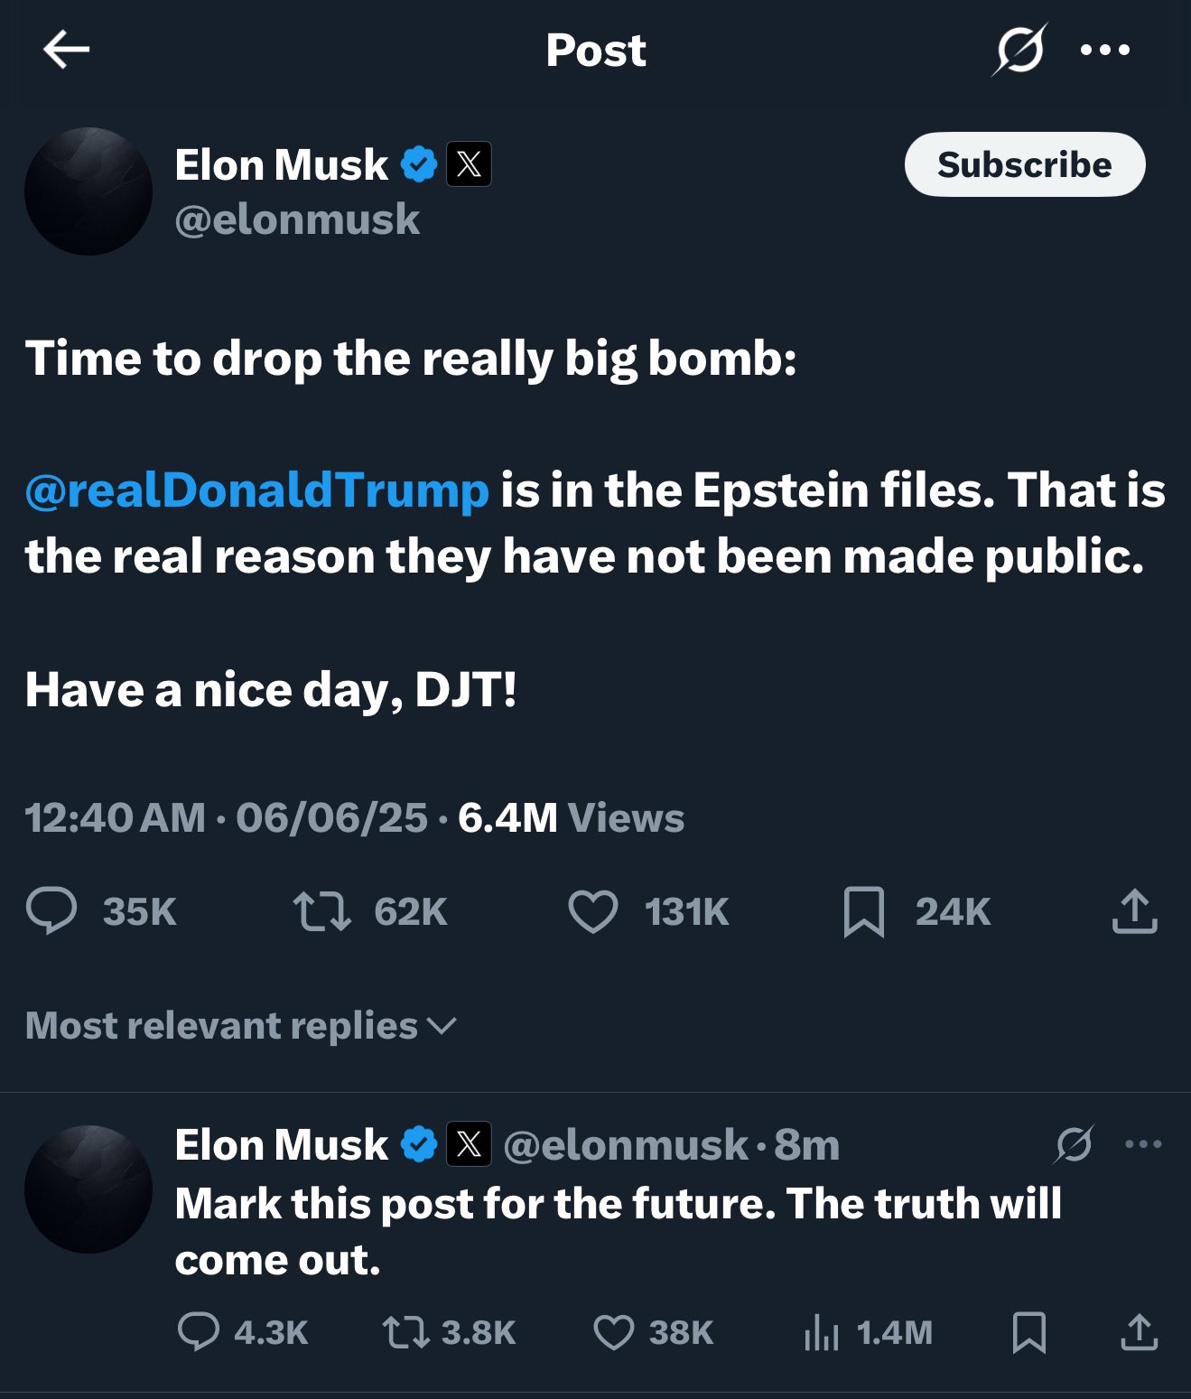Tap the back arrow icon

66,50
